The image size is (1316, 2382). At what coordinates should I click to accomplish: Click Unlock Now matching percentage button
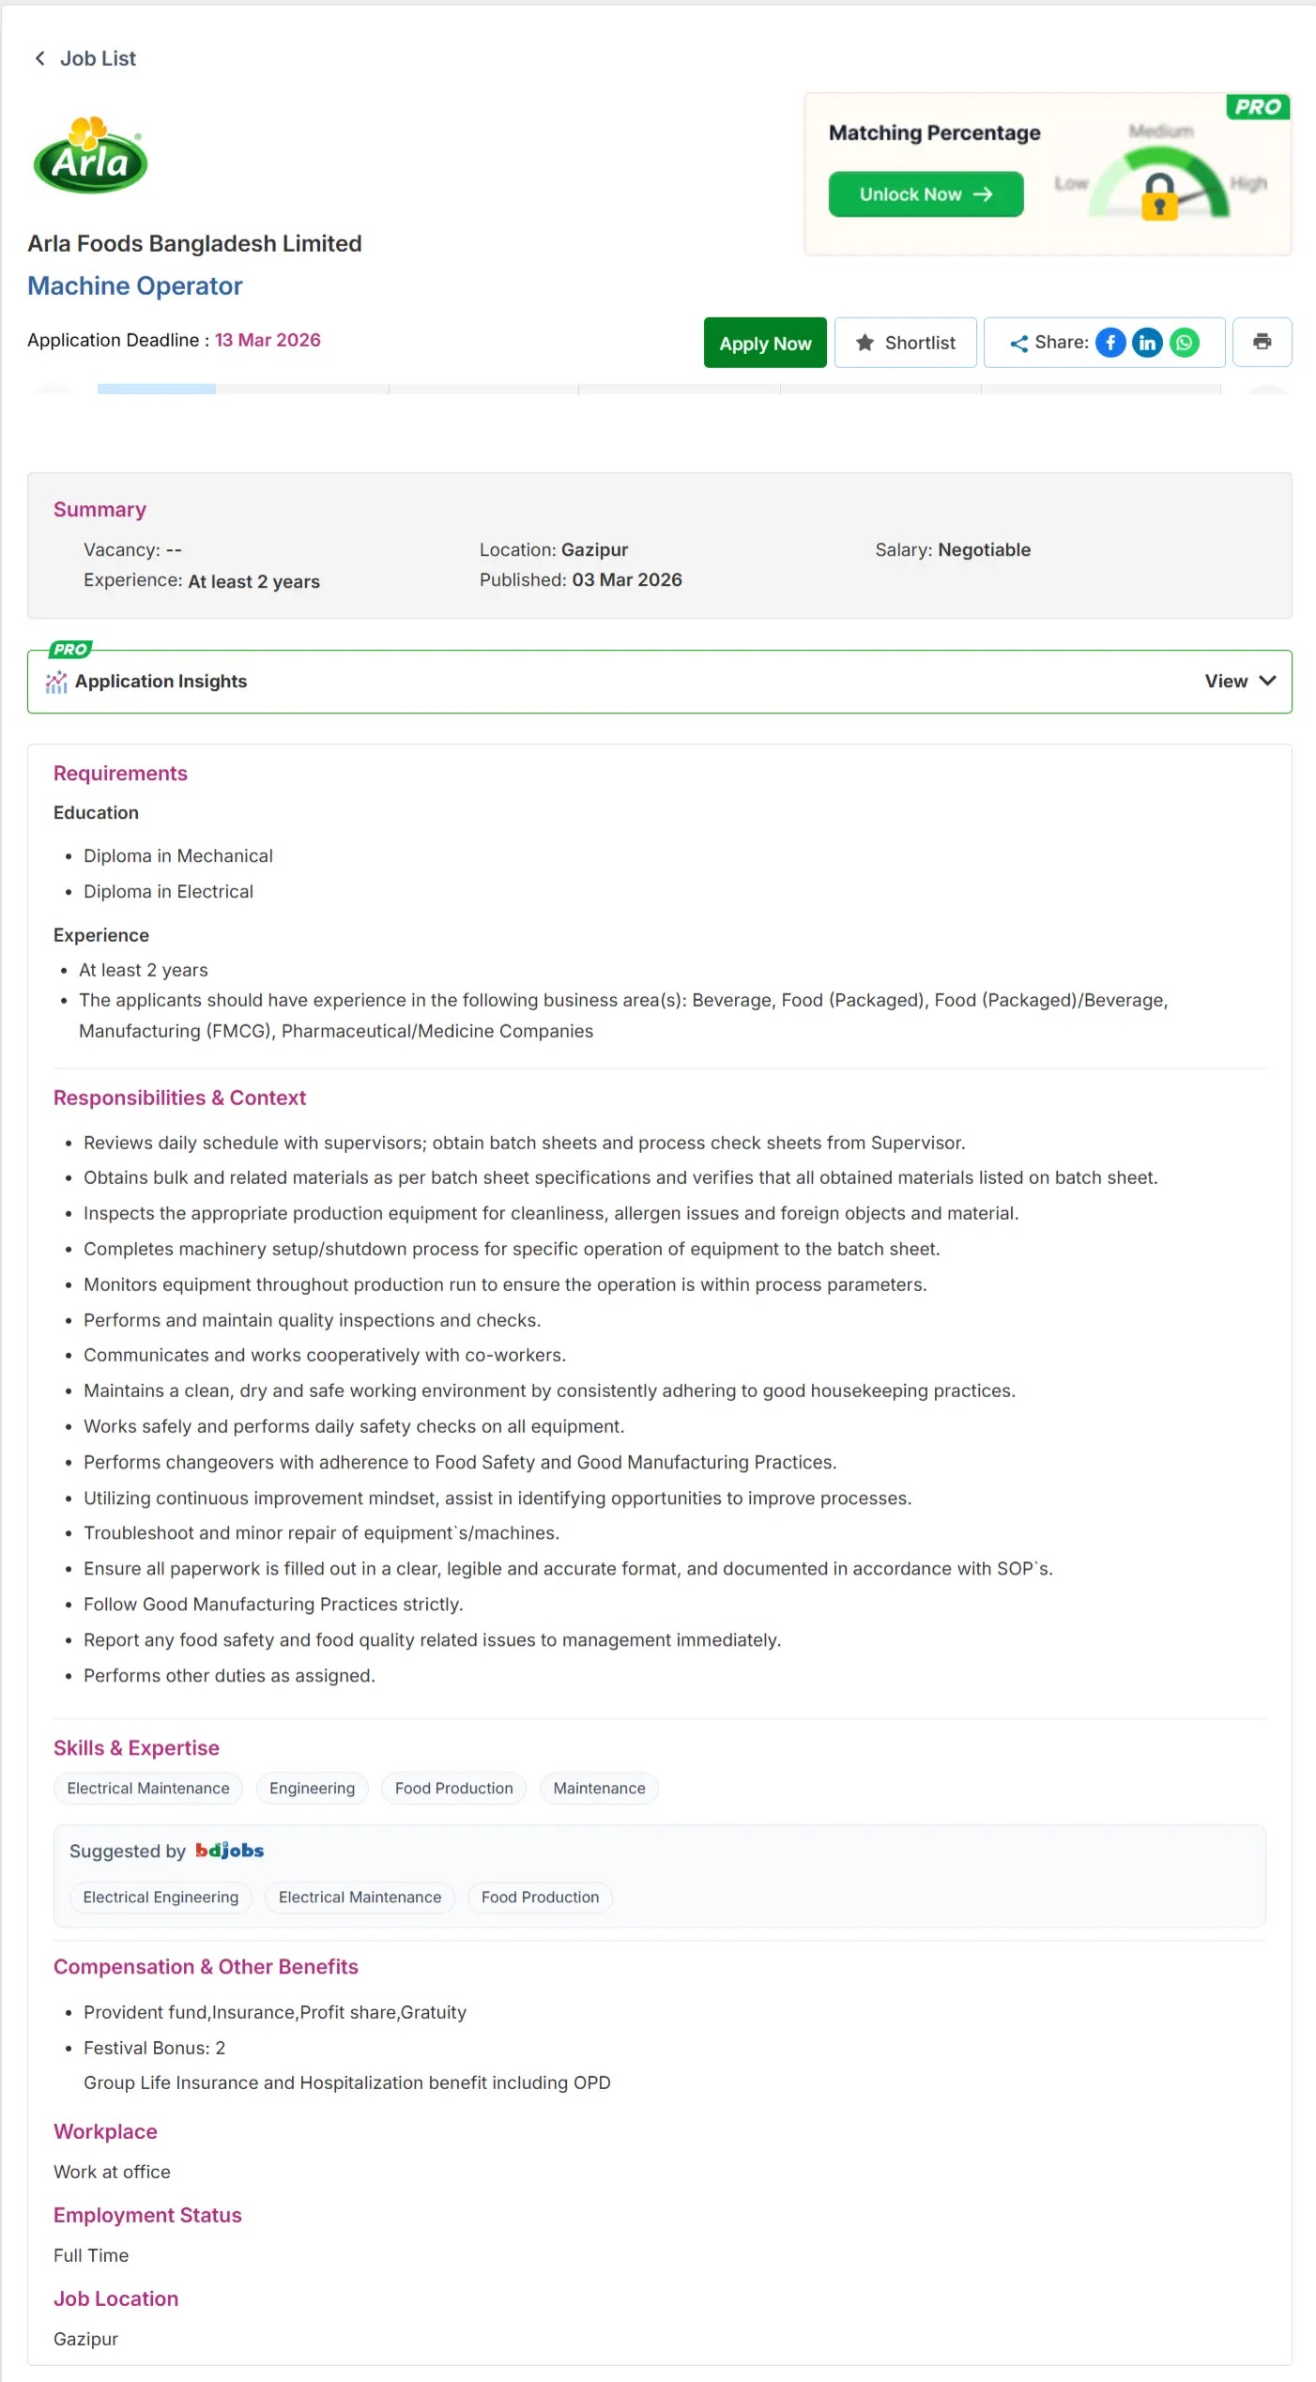[926, 194]
